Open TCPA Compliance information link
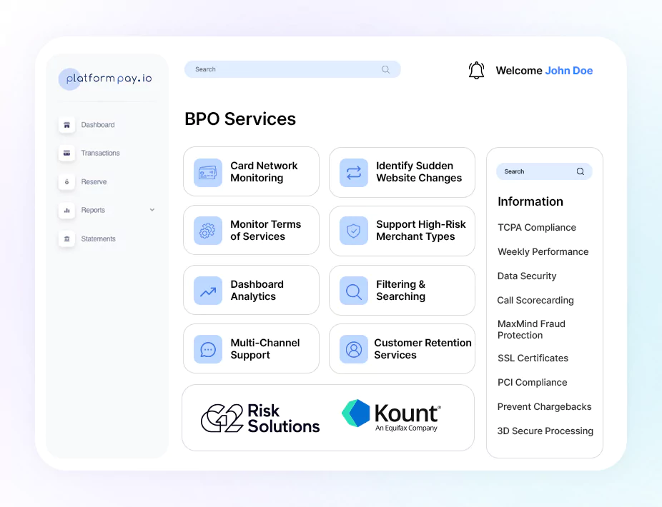The image size is (662, 507). click(537, 227)
